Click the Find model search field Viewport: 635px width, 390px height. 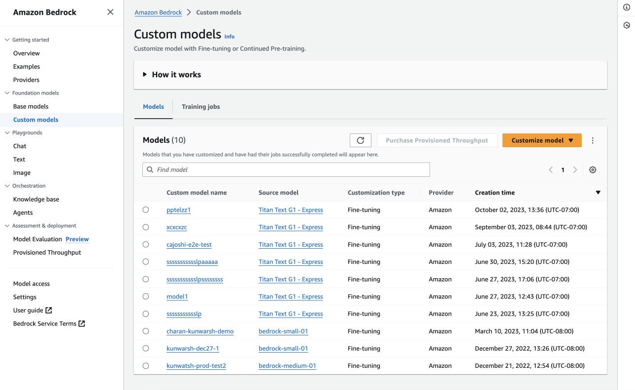[286, 170]
